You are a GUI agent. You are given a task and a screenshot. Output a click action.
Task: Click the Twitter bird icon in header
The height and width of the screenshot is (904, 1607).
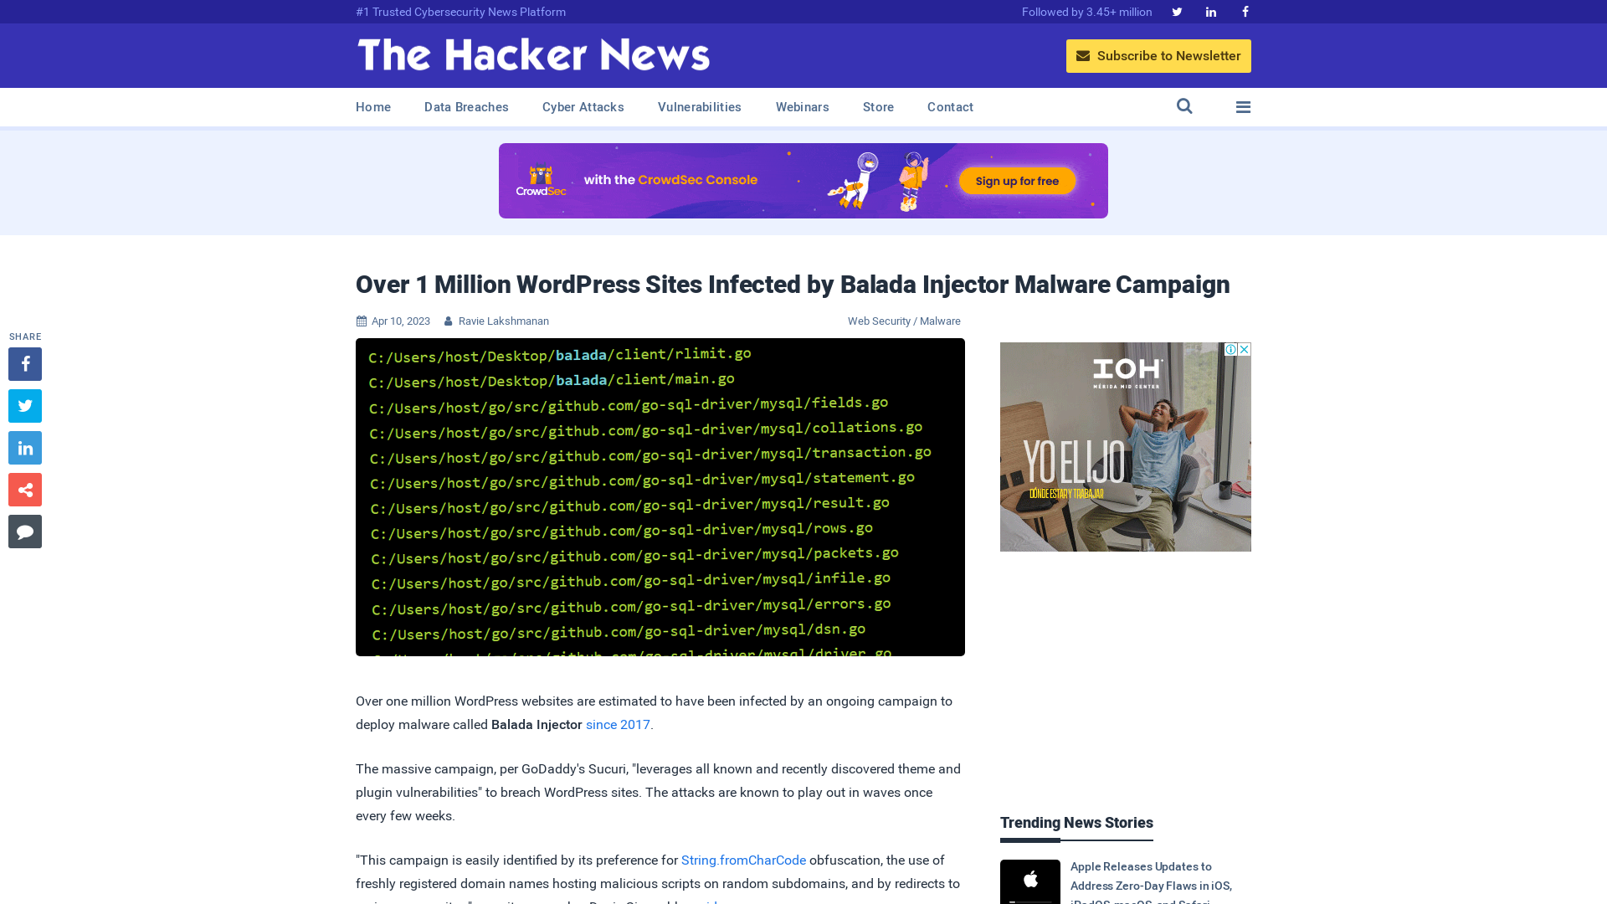[x=1175, y=11]
